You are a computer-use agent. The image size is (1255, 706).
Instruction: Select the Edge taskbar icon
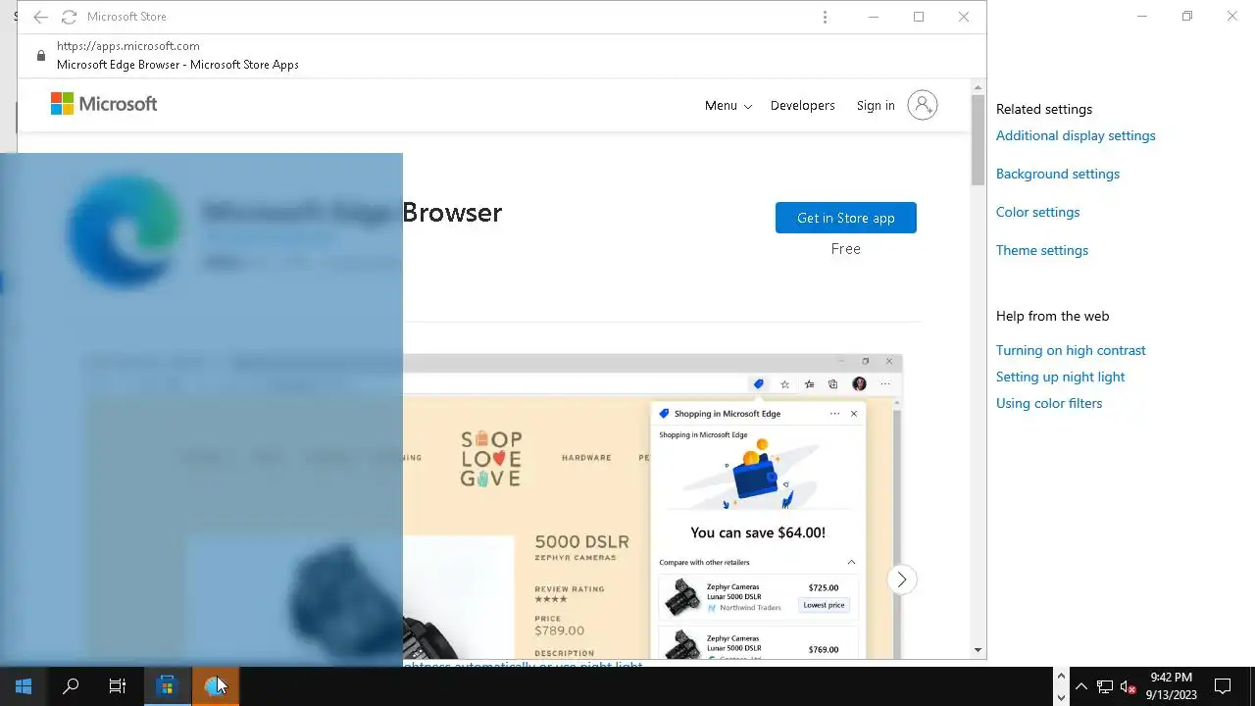(215, 686)
